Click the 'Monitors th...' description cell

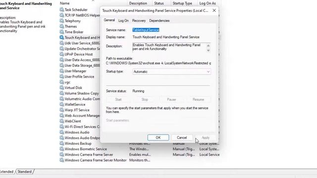pyautogui.click(x=140, y=160)
